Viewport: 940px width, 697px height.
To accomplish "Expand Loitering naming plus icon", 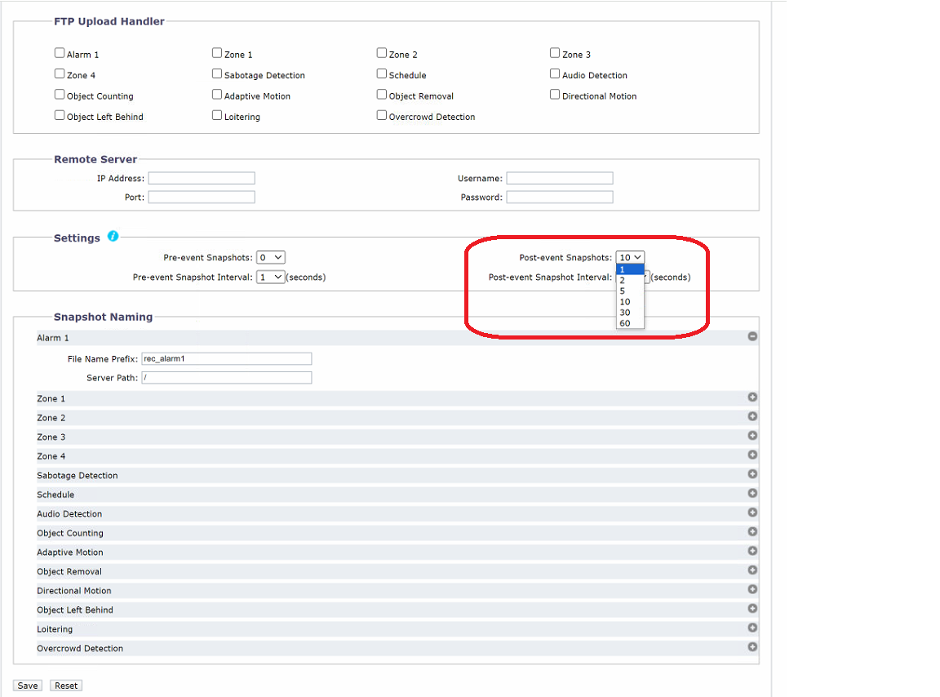I will tap(752, 628).
